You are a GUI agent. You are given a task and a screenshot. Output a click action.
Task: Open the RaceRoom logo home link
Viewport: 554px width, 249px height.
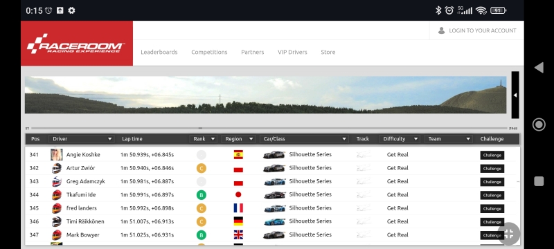tap(77, 44)
